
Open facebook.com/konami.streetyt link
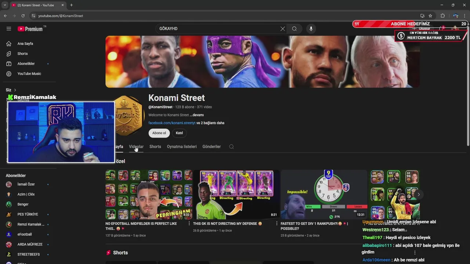pyautogui.click(x=172, y=123)
